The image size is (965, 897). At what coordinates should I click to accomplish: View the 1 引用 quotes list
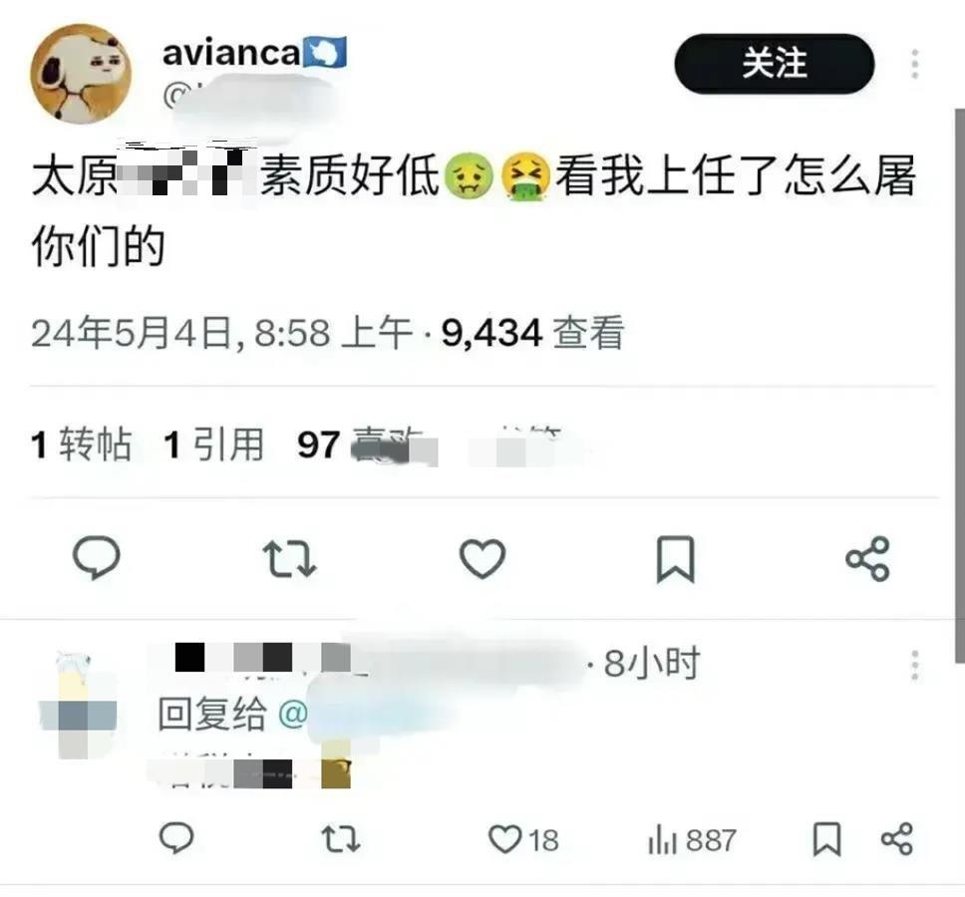(213, 445)
